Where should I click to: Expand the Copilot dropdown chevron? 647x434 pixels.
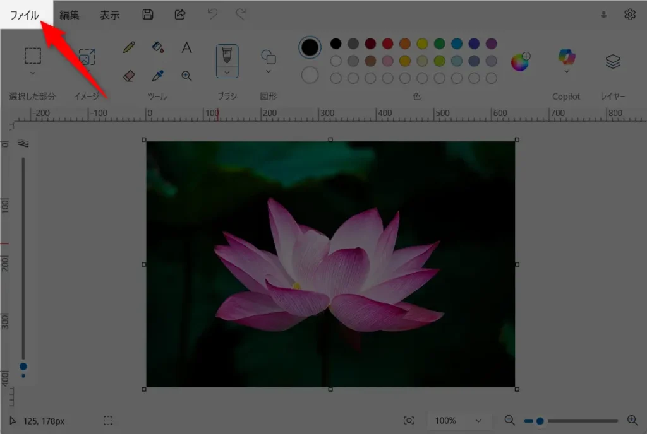pyautogui.click(x=567, y=72)
